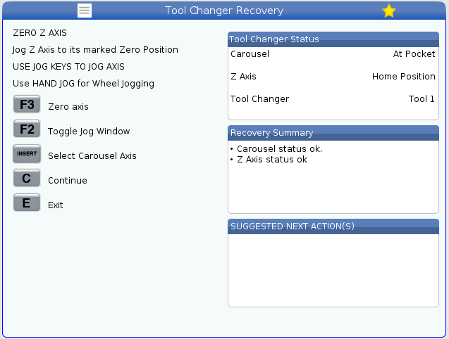Screen dimensions: 449x339
Task: Click the Continue label
Action: coord(68,180)
